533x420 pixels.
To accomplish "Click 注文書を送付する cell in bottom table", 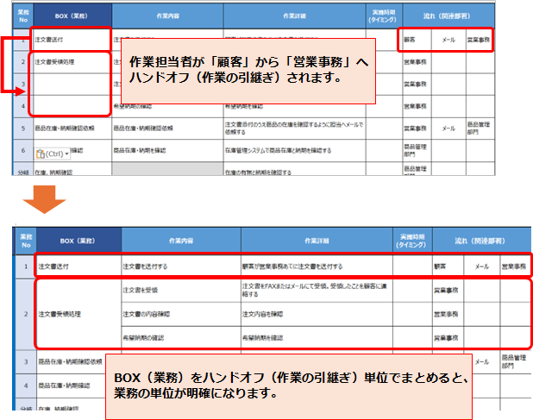I will pos(181,266).
